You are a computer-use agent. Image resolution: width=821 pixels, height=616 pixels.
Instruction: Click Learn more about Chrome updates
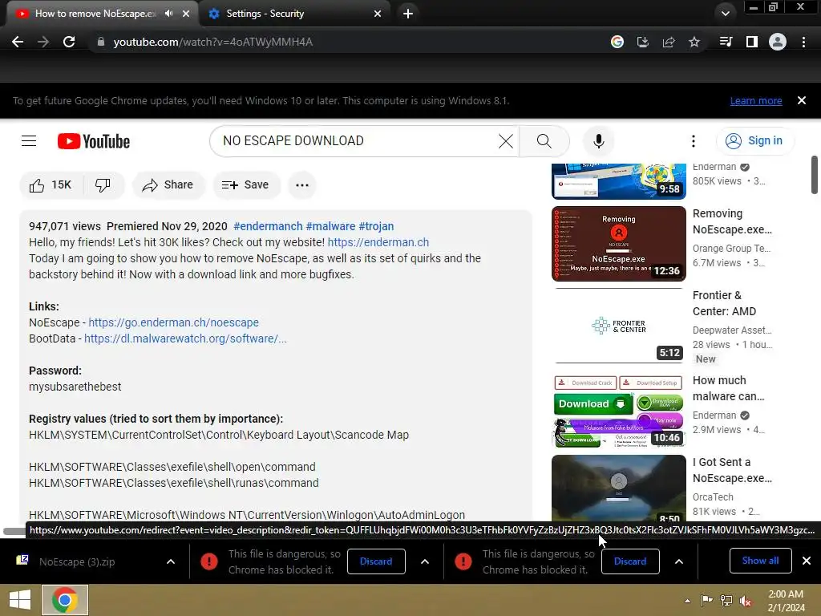tap(756, 100)
